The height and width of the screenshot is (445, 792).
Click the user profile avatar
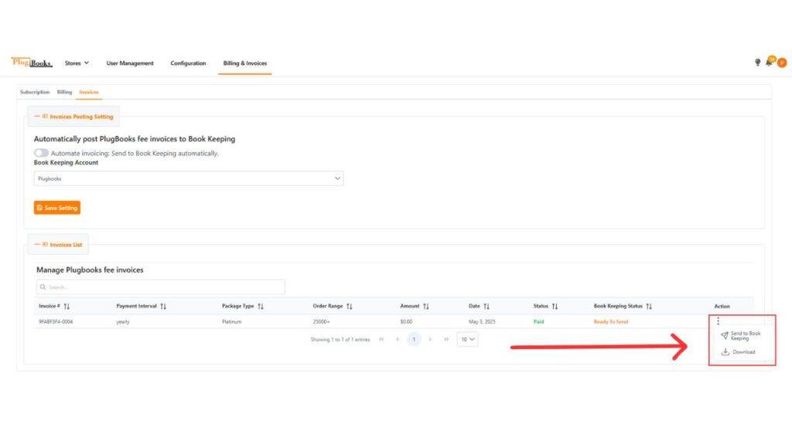tap(782, 63)
